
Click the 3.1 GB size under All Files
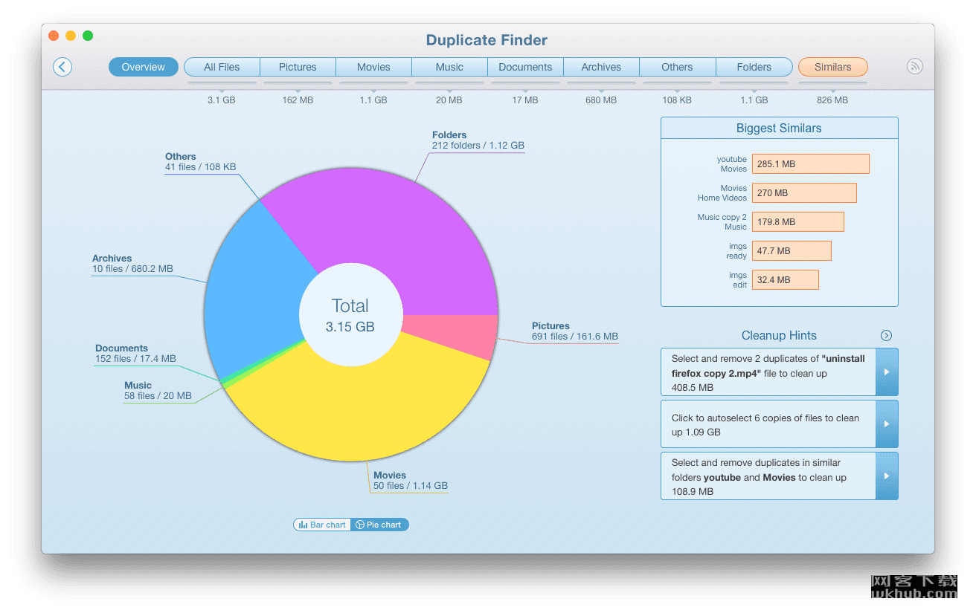coord(222,100)
